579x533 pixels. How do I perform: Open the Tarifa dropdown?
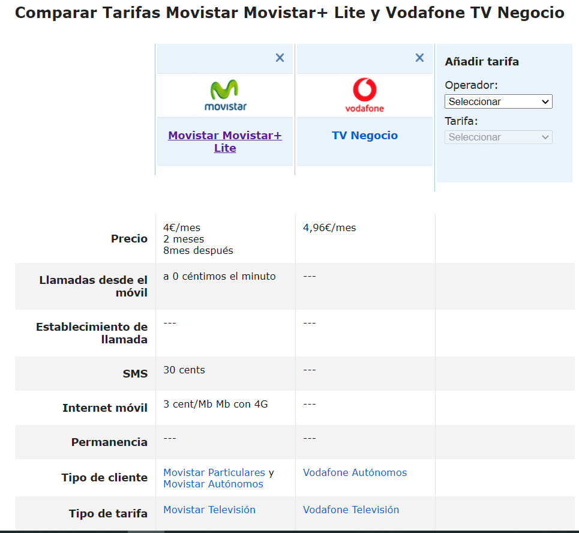(x=499, y=137)
